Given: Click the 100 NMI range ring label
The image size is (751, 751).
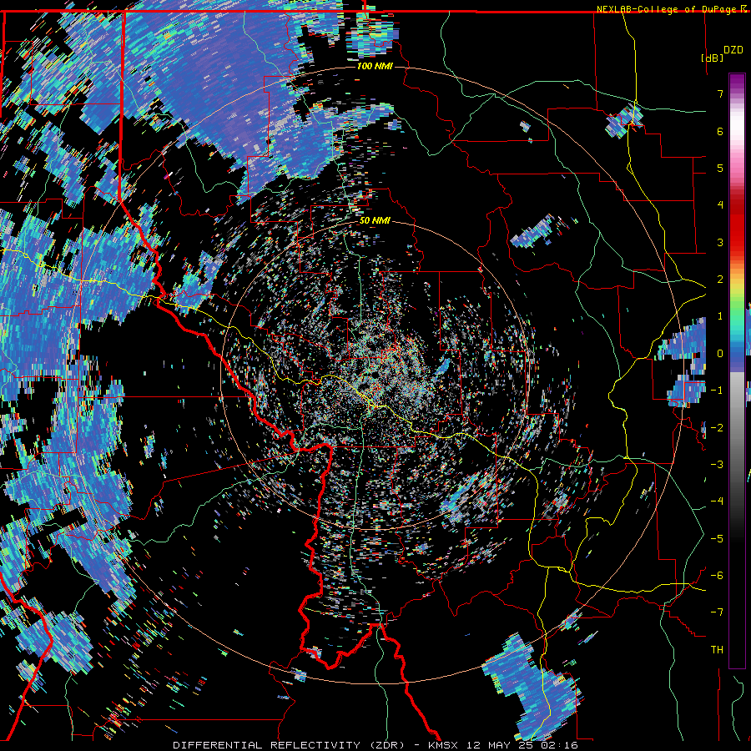Looking at the screenshot, I should coord(375,66).
